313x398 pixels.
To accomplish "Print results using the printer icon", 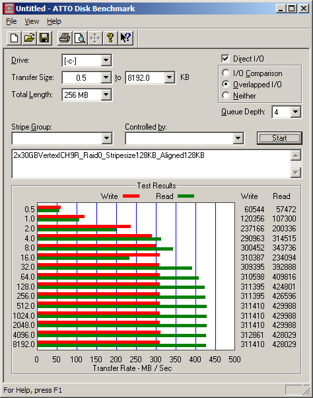I will tap(65, 38).
